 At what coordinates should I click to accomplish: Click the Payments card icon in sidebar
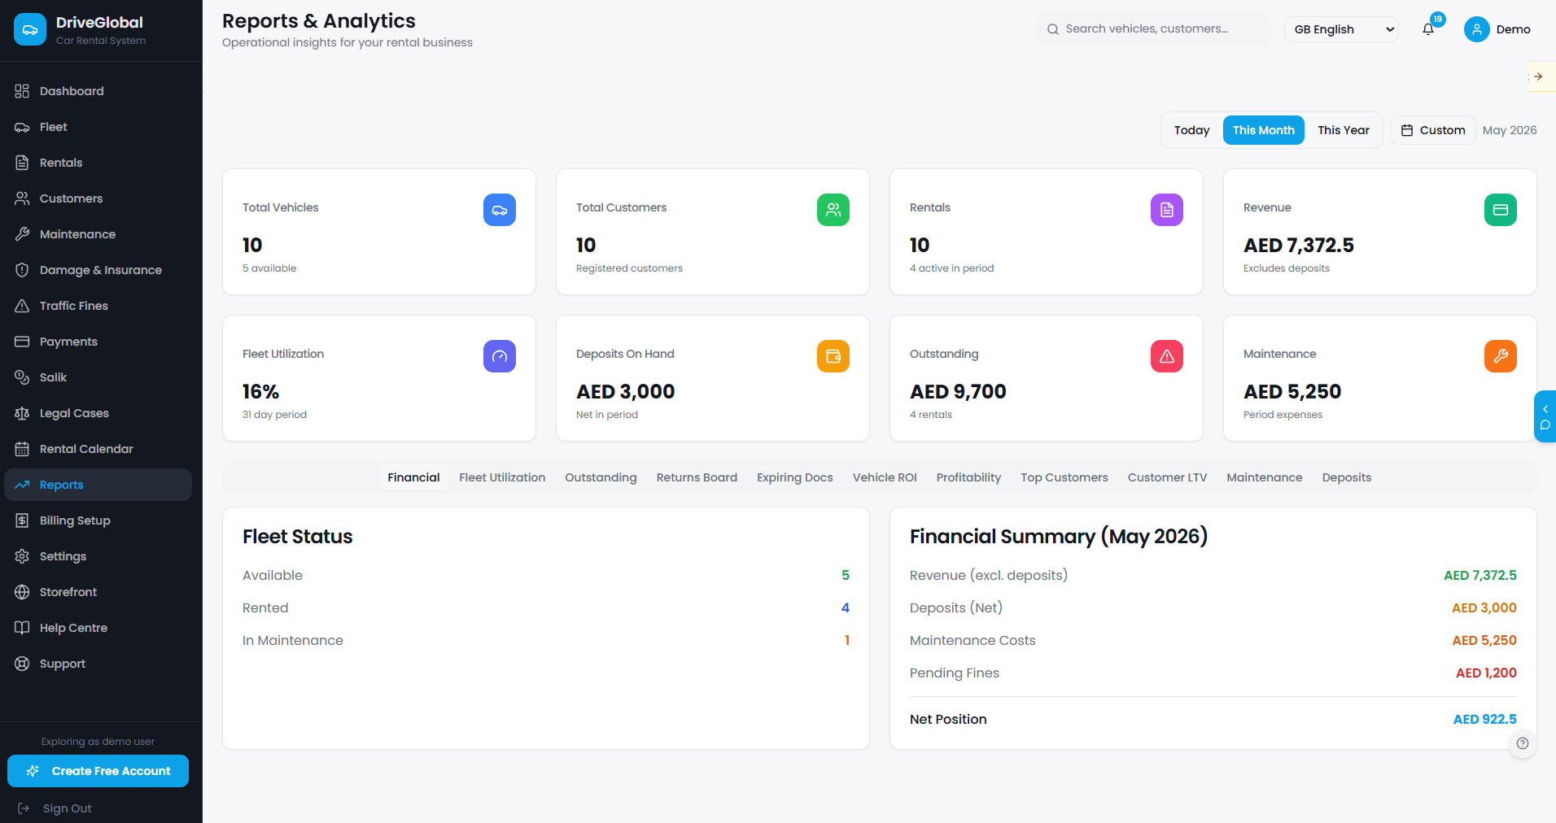tap(22, 342)
